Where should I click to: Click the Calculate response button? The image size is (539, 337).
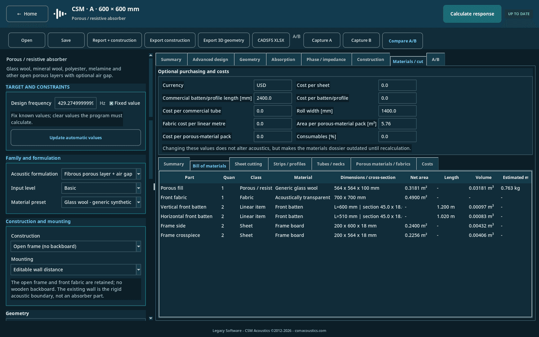click(x=472, y=14)
